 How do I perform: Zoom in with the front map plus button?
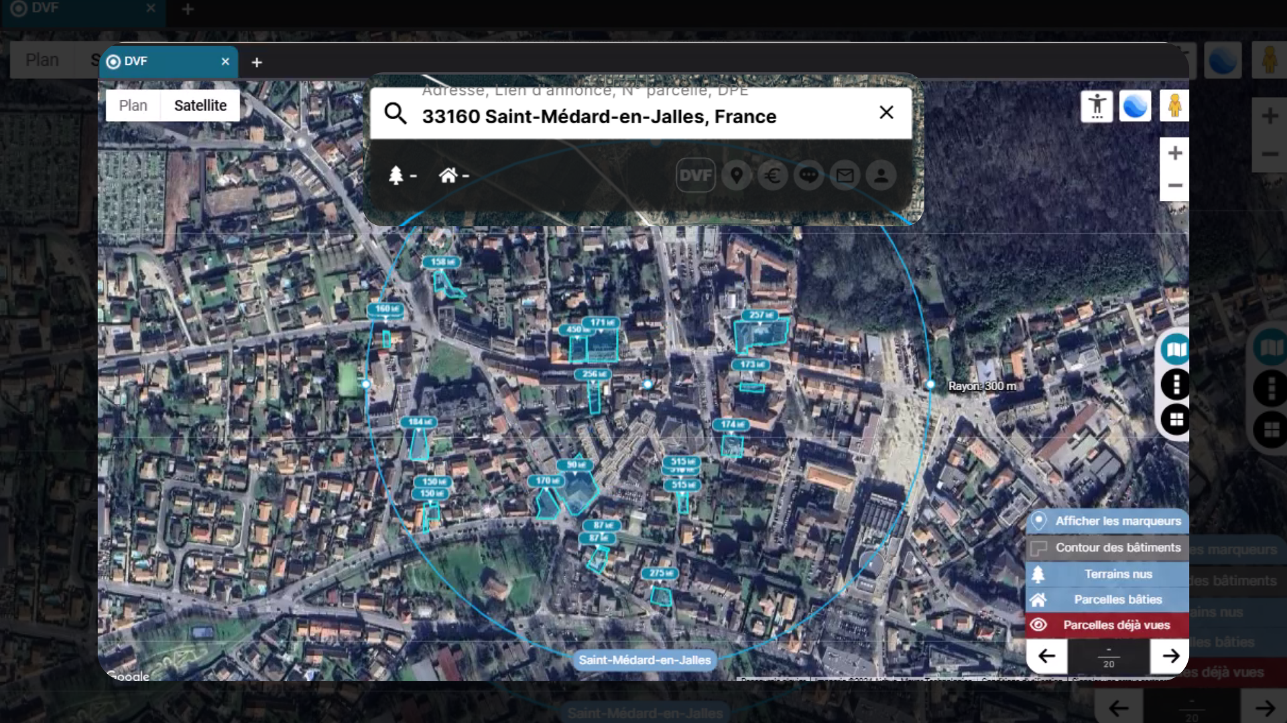click(x=1174, y=153)
